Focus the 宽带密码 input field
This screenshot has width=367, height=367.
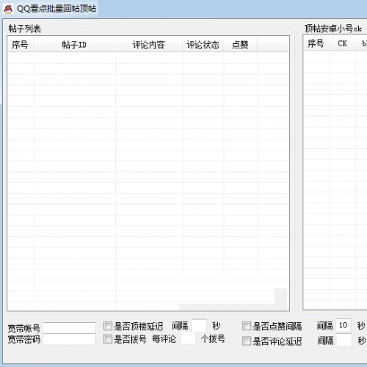click(69, 339)
